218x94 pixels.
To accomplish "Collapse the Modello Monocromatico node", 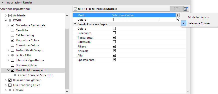I will pyautogui.click(x=8, y=70).
